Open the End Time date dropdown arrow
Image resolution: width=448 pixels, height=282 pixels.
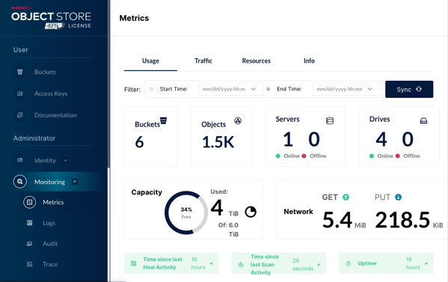click(369, 89)
